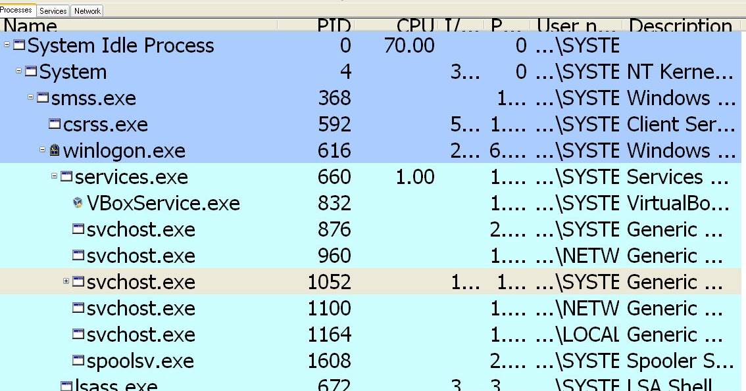The width and height of the screenshot is (746, 391).
Task: Sort processes by the CPU column
Action: 411,26
